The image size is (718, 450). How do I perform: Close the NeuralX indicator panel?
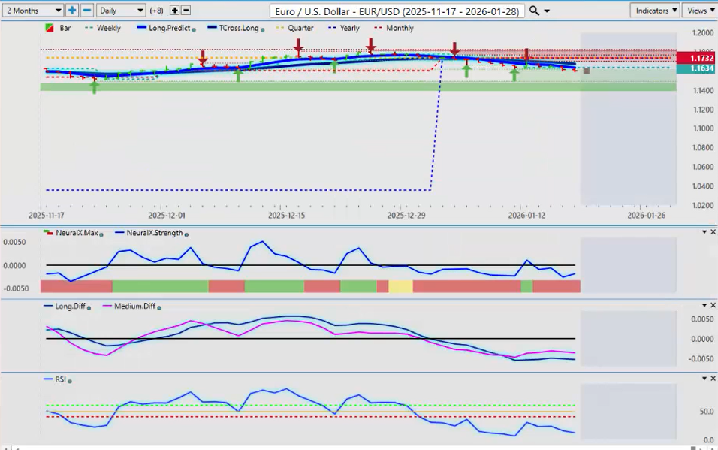713,232
